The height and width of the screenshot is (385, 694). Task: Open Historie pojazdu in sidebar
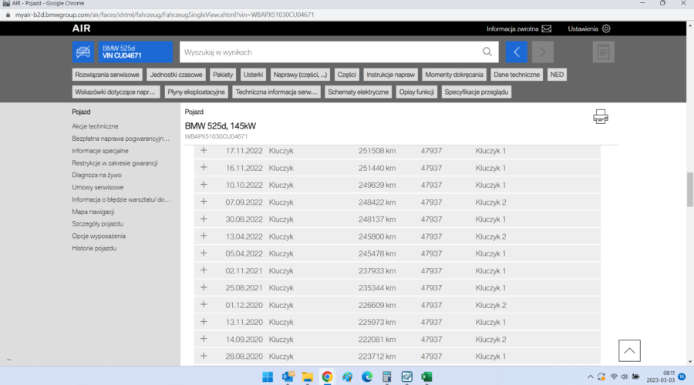pos(94,249)
